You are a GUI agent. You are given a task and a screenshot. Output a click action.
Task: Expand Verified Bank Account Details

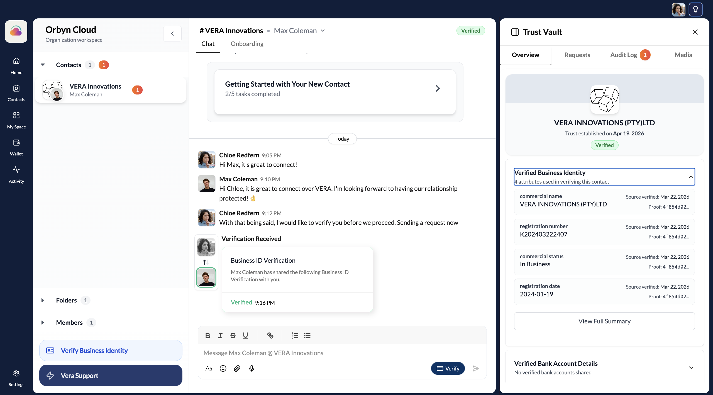[x=691, y=367]
